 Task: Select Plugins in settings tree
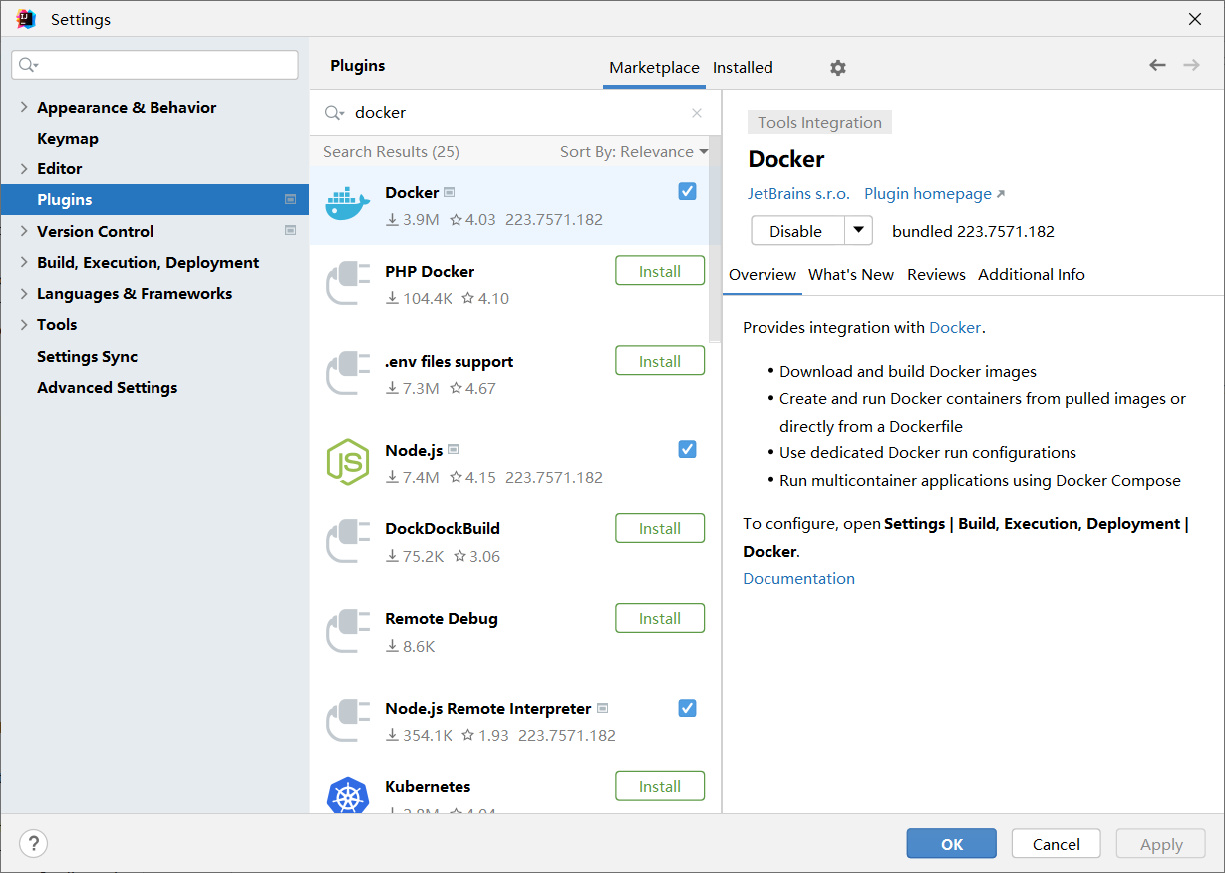click(154, 199)
